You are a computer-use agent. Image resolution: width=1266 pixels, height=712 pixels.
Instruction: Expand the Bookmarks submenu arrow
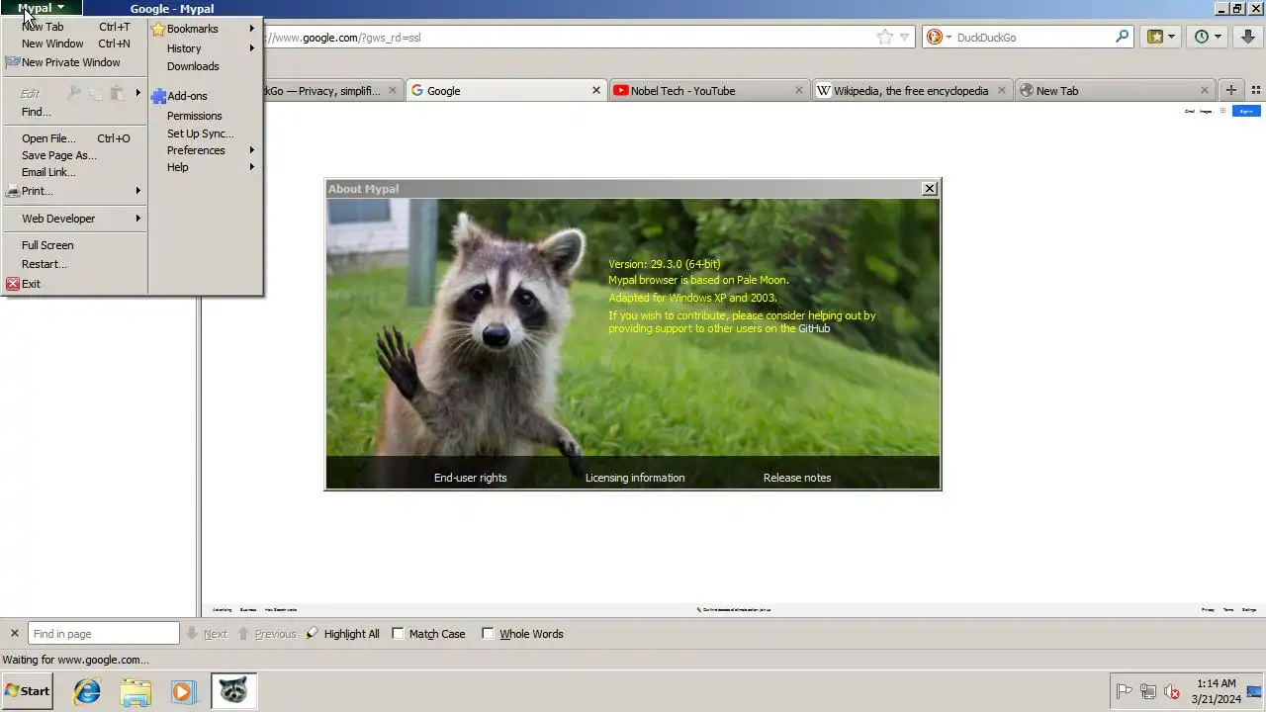click(x=252, y=29)
